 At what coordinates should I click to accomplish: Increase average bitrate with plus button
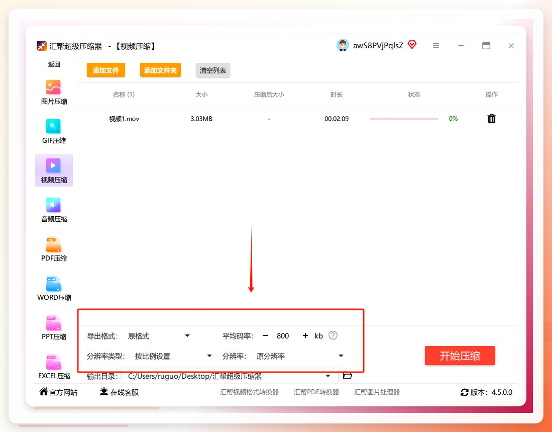pos(305,336)
